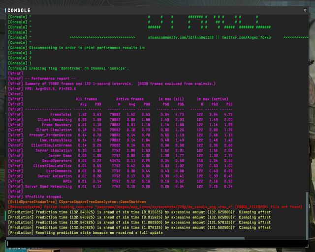Image resolution: width=315 pixels, height=252 pixels.
Task: Click the 'Summary of 79882 frames' line
Action: click(112, 84)
